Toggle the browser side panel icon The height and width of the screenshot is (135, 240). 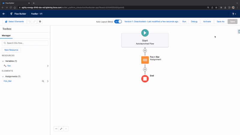[x=229, y=7]
